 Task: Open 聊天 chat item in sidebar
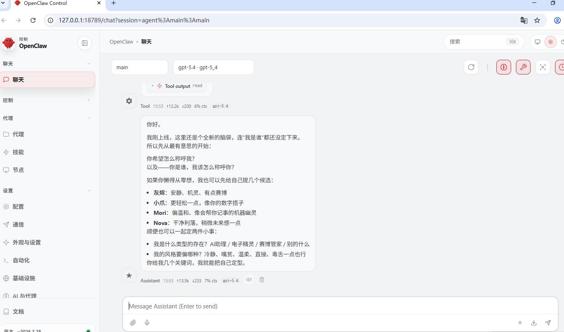[48, 80]
